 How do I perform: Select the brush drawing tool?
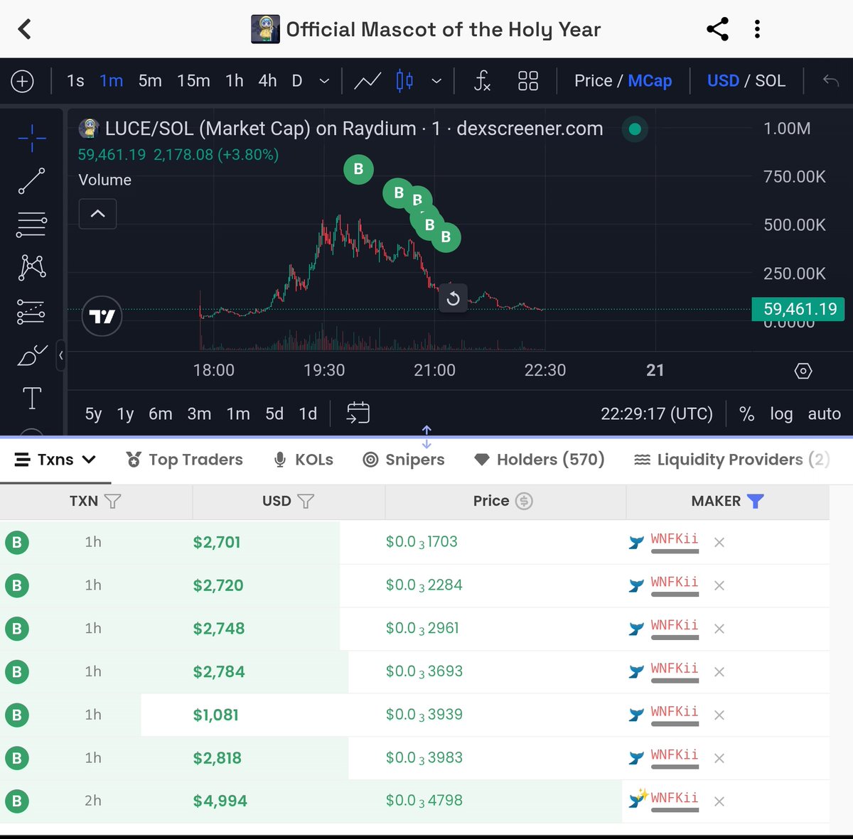click(x=32, y=354)
